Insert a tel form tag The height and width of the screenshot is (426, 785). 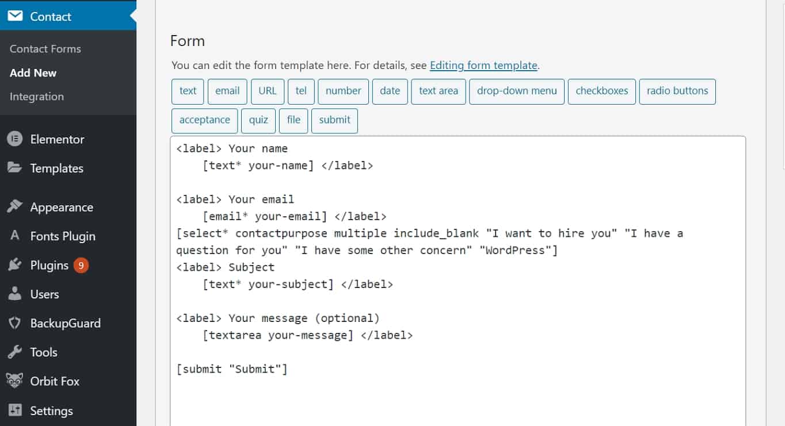tap(301, 91)
